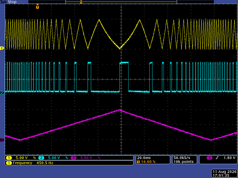
Task: Click the bandwidth limit icon after channel 2 scale
Action: (67, 158)
